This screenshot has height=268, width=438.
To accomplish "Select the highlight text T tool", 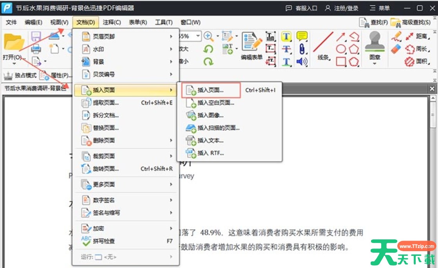I will pyautogui.click(x=286, y=36).
